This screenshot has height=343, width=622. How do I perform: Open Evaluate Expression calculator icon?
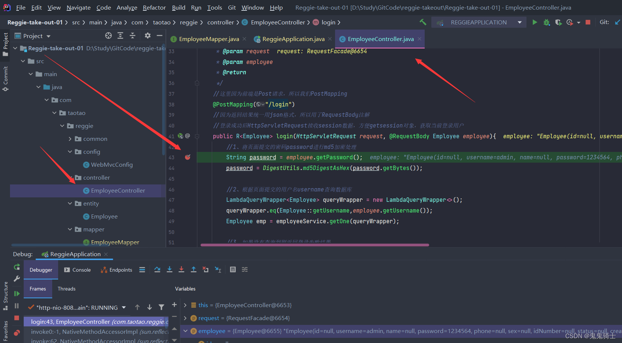(x=233, y=270)
